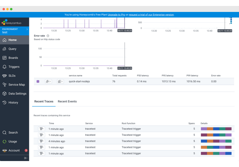Switch to the Recent Traces tab
This screenshot has height=167, width=239.
[x=44, y=101]
